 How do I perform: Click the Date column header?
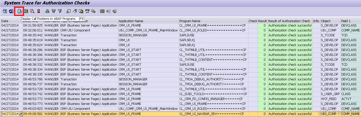[11, 21]
